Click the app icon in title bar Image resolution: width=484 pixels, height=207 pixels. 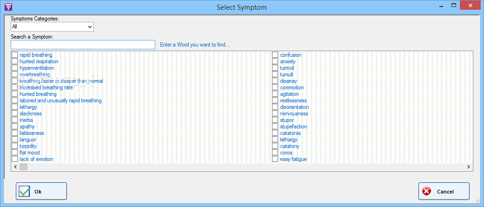coord(8,7)
